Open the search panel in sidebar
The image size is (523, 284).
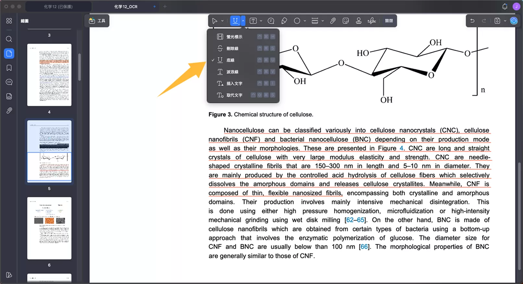point(9,39)
